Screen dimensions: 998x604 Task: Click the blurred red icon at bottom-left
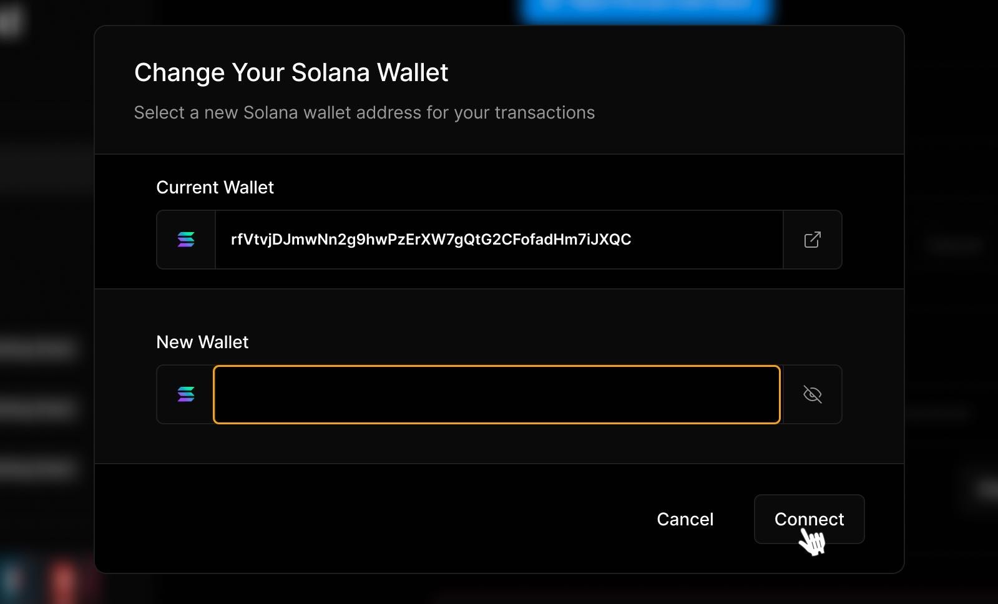point(64,579)
